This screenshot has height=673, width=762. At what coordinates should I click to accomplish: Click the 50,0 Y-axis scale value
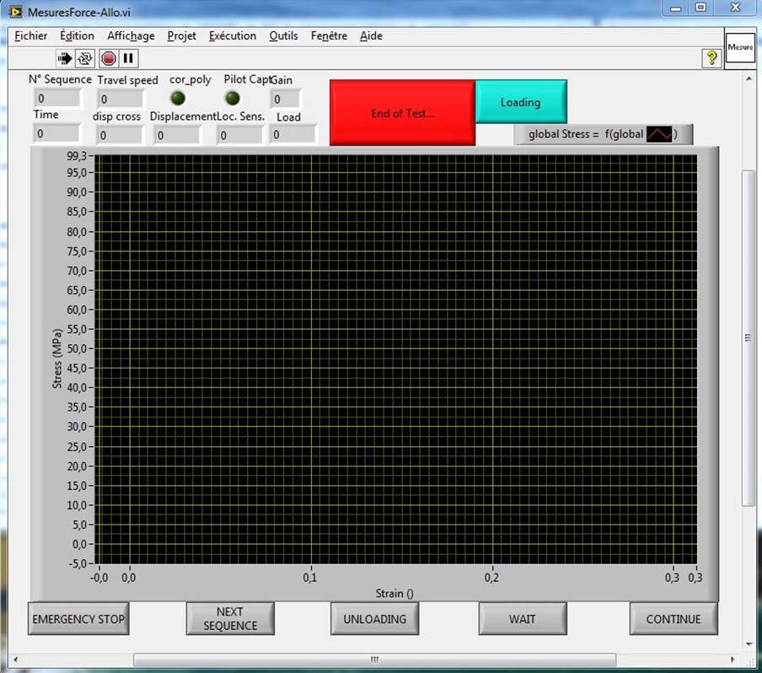(77, 348)
